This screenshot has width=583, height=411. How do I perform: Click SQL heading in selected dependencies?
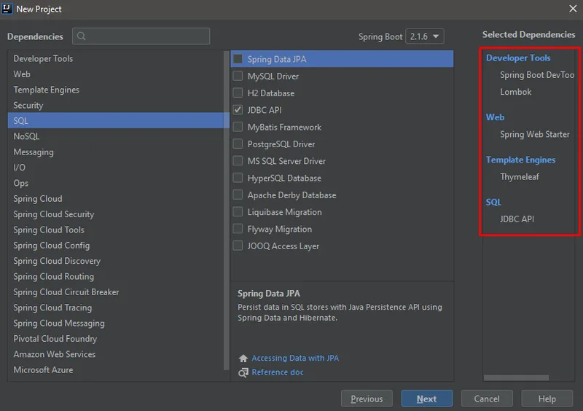[493, 203]
